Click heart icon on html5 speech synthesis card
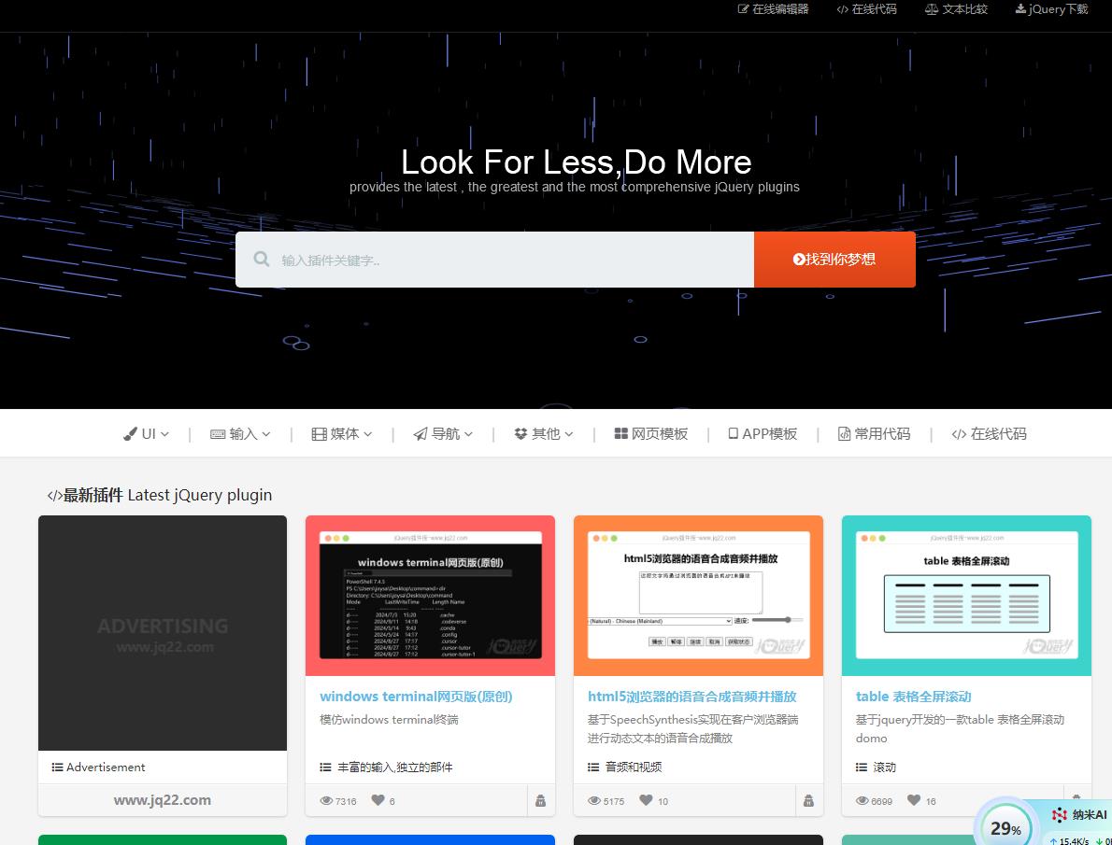The image size is (1112, 845). tap(647, 800)
